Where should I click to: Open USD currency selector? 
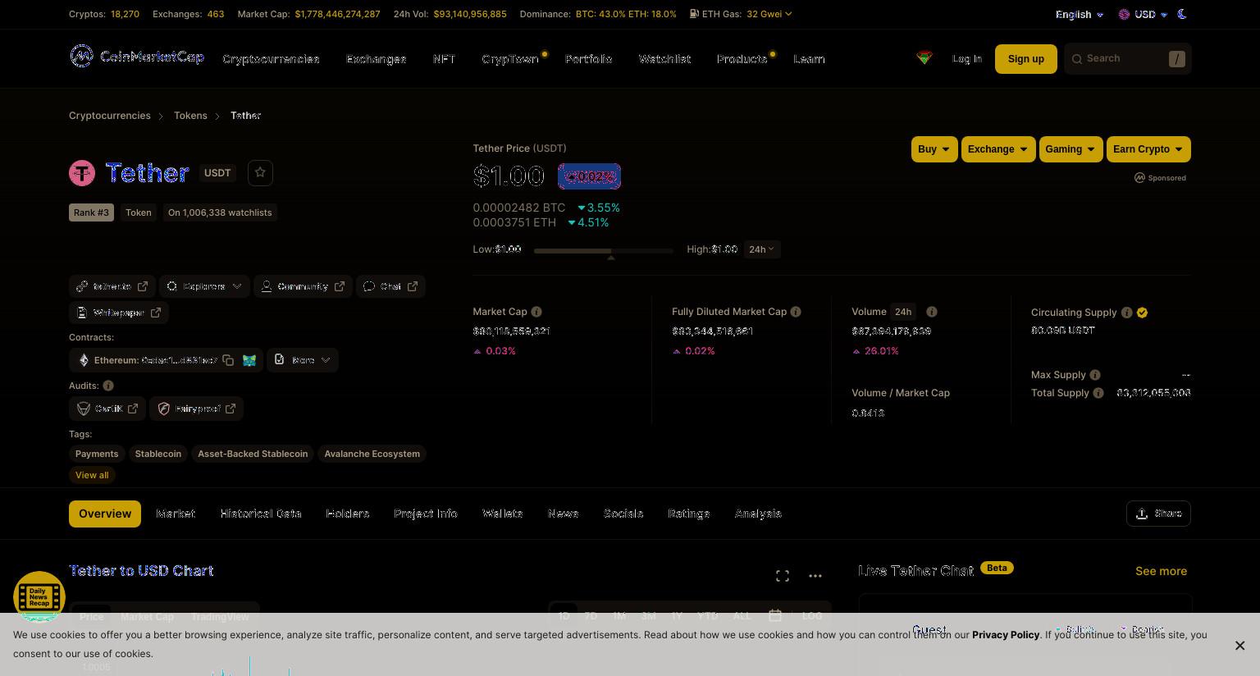(x=1144, y=15)
